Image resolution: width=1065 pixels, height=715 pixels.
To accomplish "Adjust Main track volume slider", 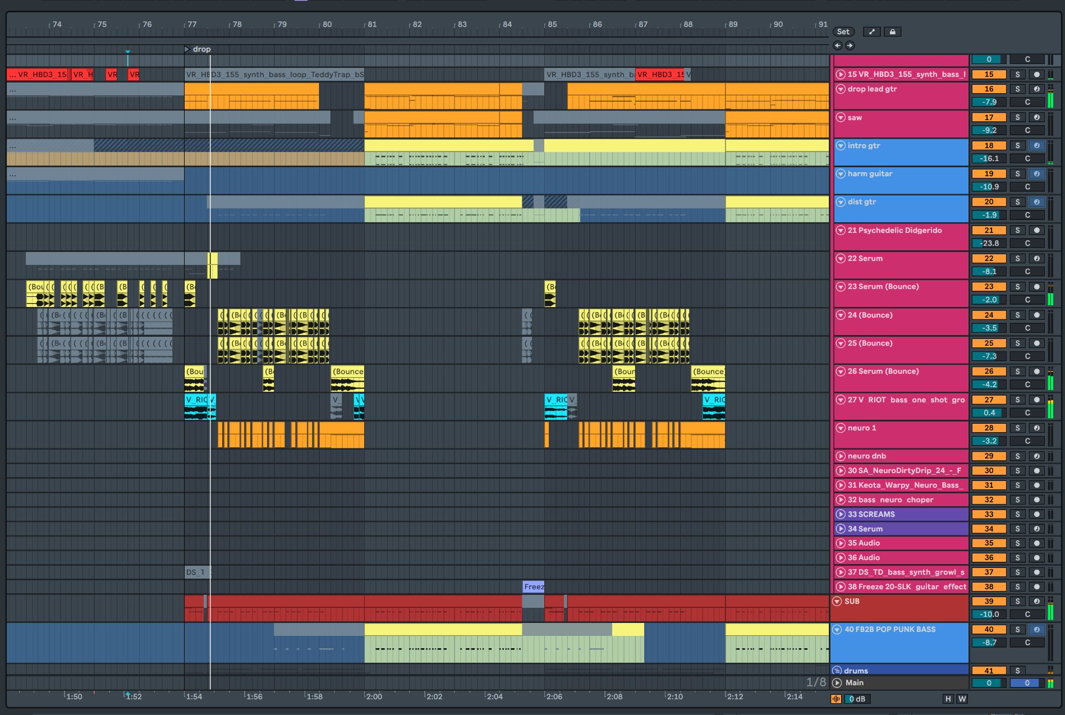I will 989,683.
